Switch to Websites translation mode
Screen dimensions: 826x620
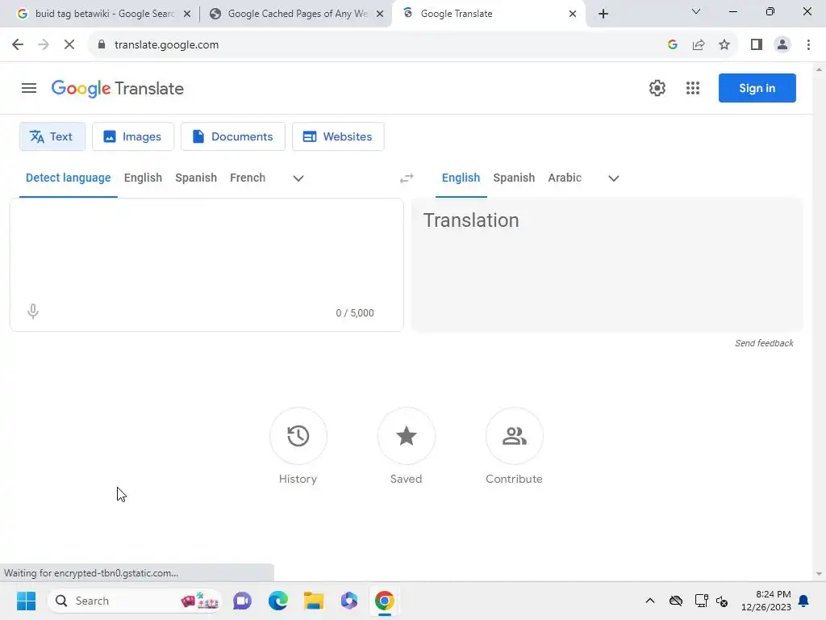(338, 136)
